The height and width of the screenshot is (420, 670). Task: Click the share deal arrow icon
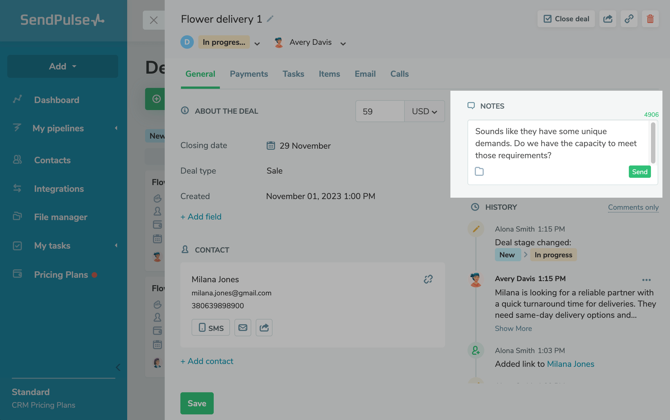click(x=608, y=19)
